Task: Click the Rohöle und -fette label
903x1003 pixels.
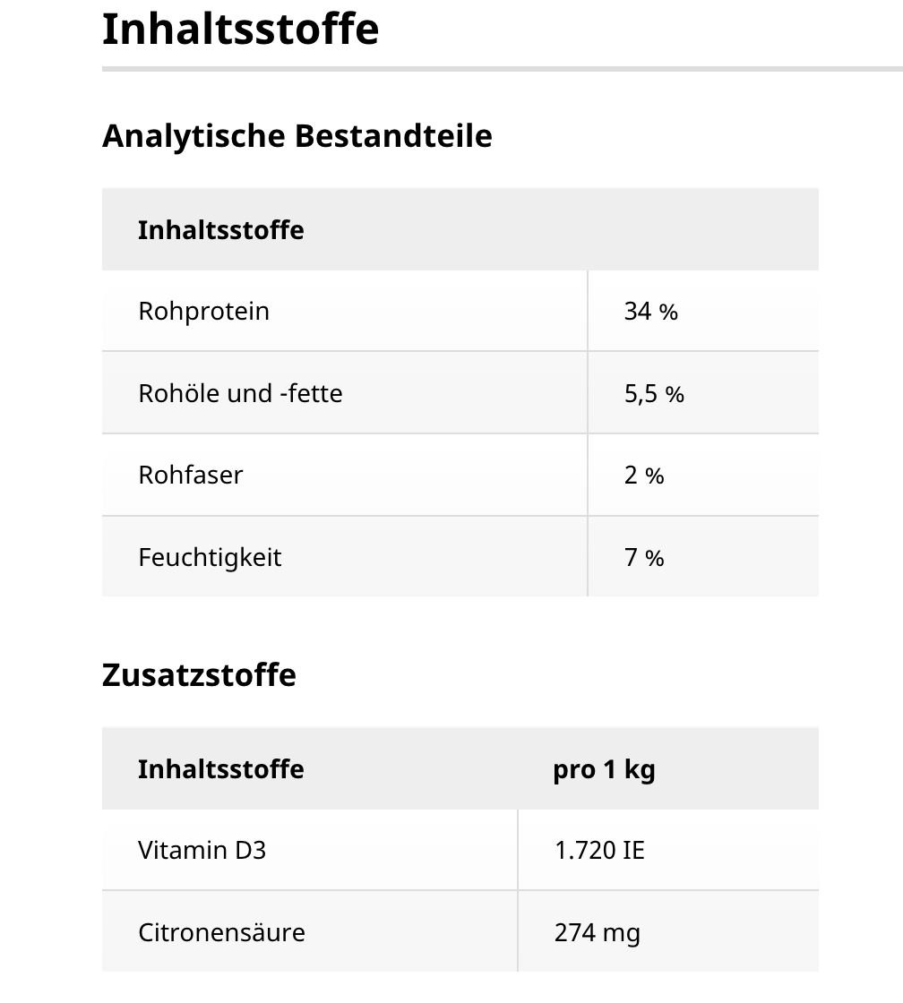Action: pyautogui.click(x=240, y=394)
